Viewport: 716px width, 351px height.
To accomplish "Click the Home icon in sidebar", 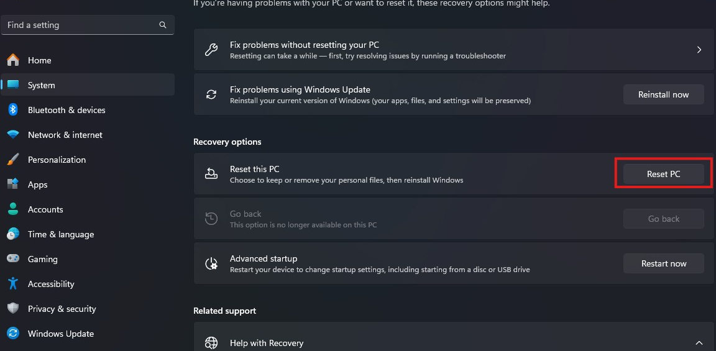I will pyautogui.click(x=13, y=60).
